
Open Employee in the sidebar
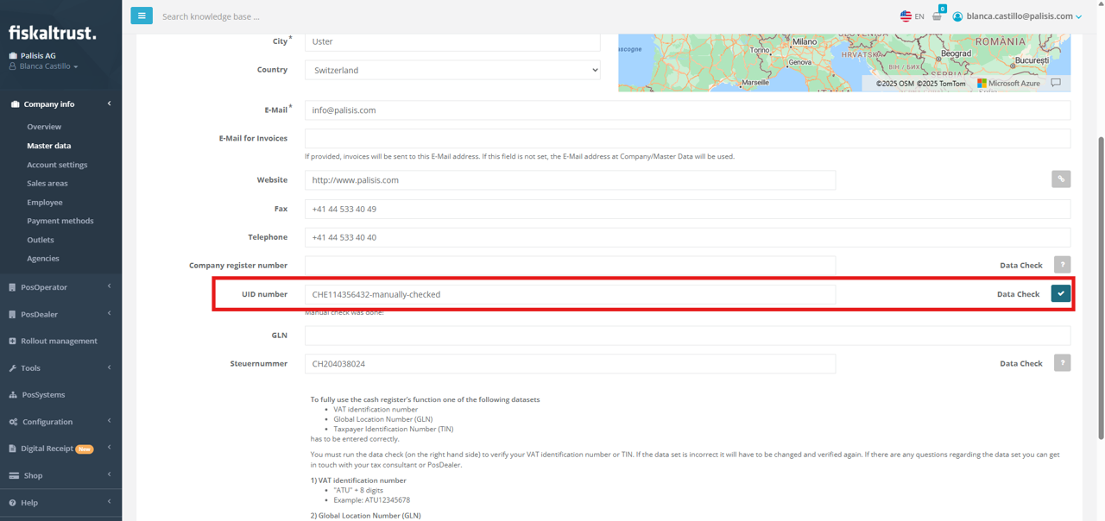45,203
